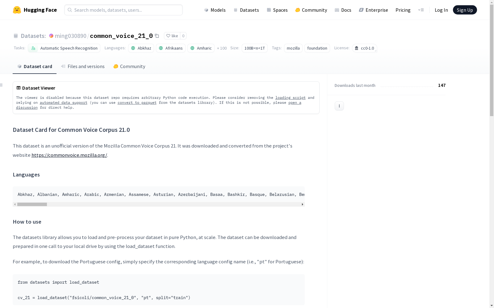Click the Automatic Speech Recognition task tag

point(64,48)
